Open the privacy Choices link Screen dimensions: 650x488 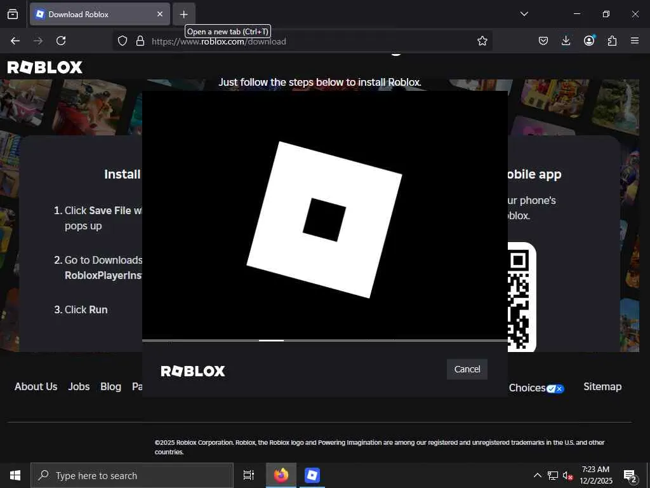536,388
